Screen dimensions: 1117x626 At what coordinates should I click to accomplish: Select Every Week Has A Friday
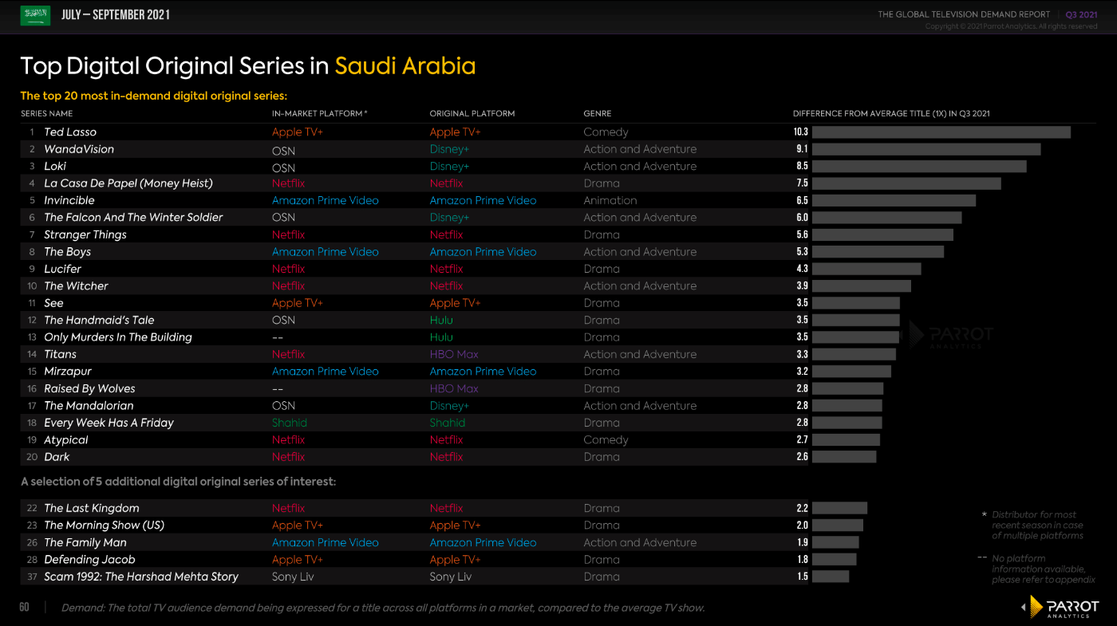point(109,423)
